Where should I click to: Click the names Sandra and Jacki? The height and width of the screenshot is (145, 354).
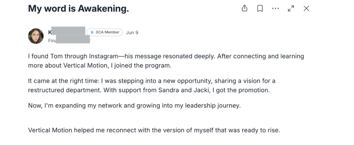183,90
